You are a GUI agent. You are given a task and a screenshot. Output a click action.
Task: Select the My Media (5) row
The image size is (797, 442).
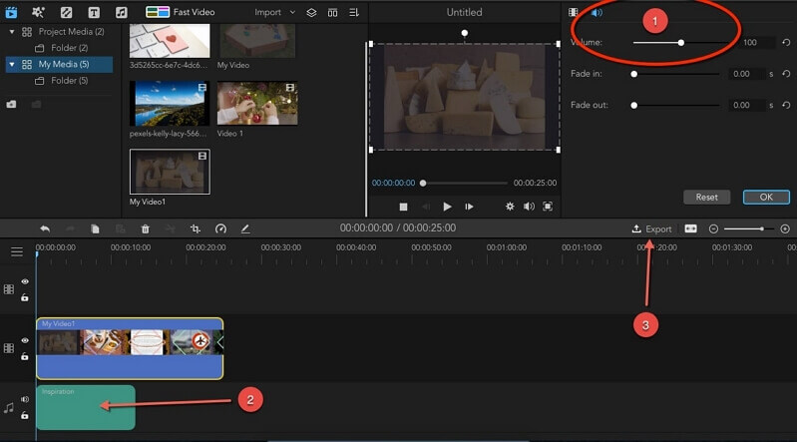tap(59, 64)
